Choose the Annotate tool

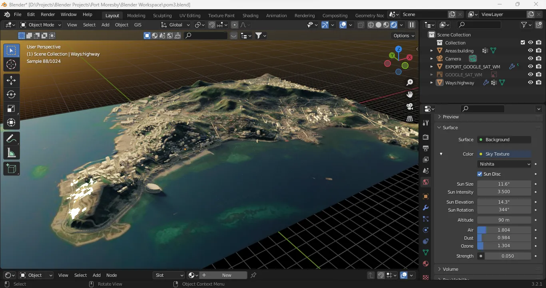11,138
